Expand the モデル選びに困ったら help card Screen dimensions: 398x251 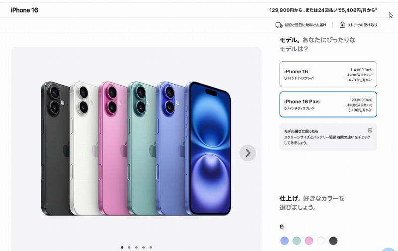pos(328,137)
